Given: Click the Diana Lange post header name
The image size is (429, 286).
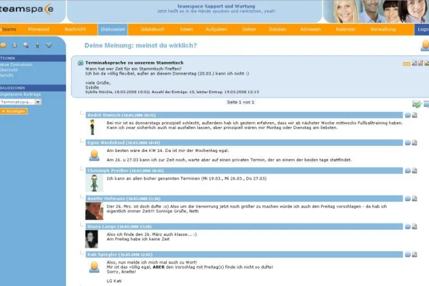Looking at the screenshot, I should [x=102, y=227].
